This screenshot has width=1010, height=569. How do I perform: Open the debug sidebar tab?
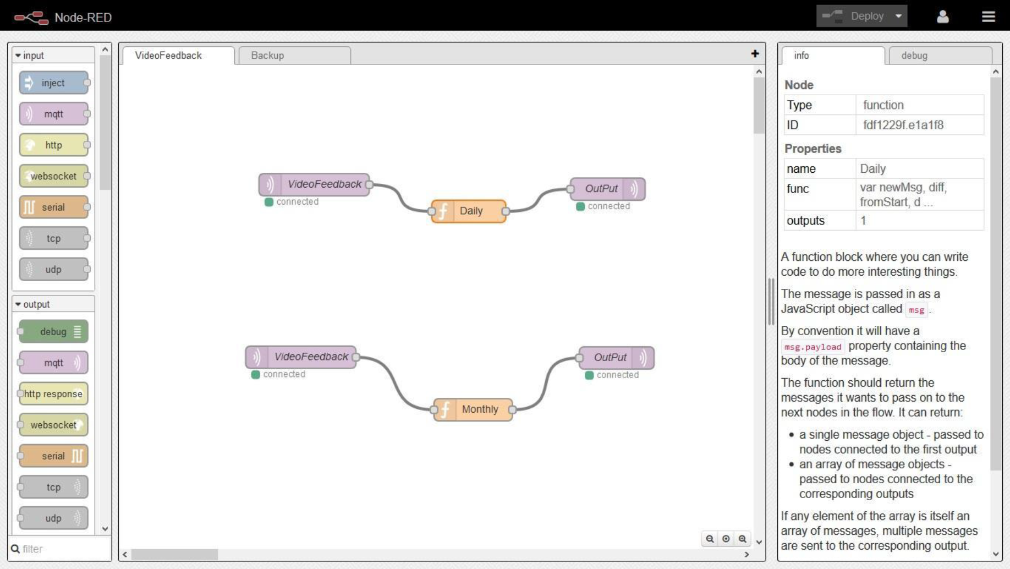940,56
